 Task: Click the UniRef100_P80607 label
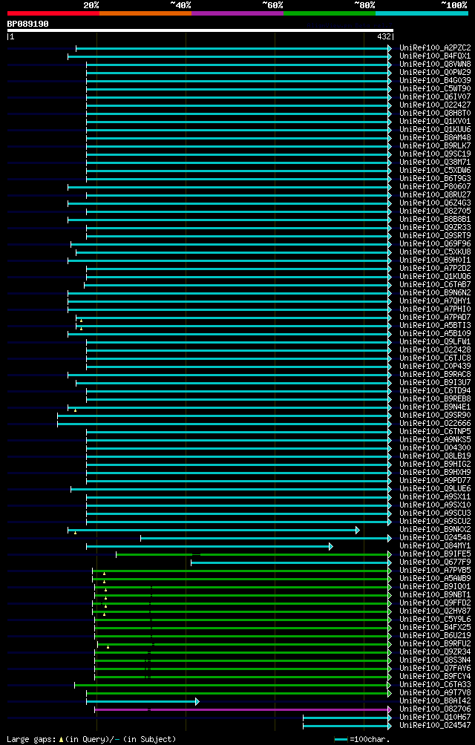click(x=435, y=187)
